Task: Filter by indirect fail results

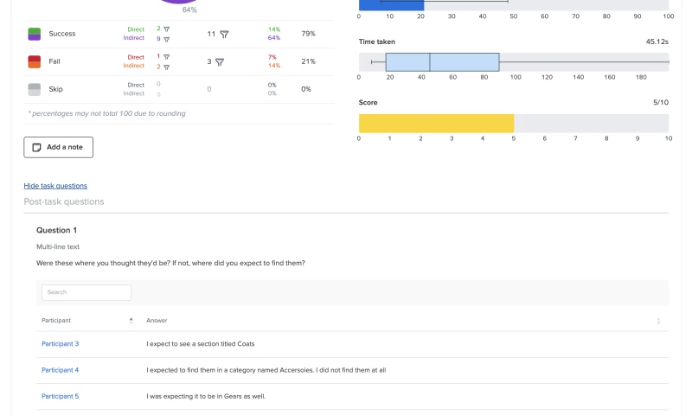Action: (166, 67)
